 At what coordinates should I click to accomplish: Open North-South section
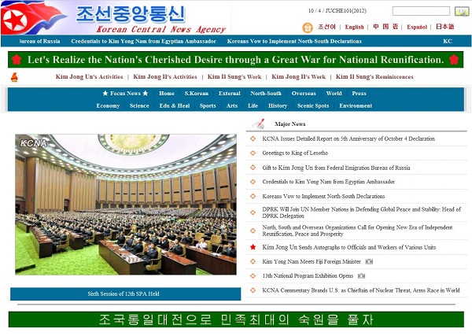pyautogui.click(x=266, y=94)
